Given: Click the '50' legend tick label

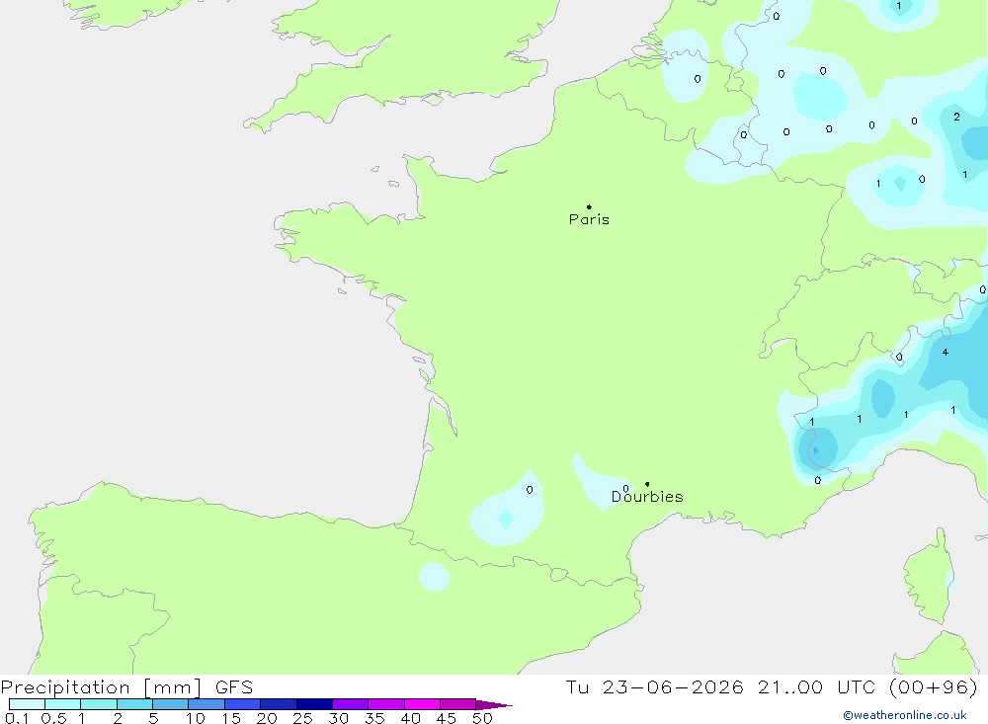Looking at the screenshot, I should tap(483, 718).
